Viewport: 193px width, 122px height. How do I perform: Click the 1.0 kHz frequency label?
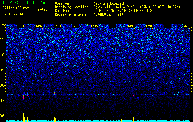click(x=3, y=55)
